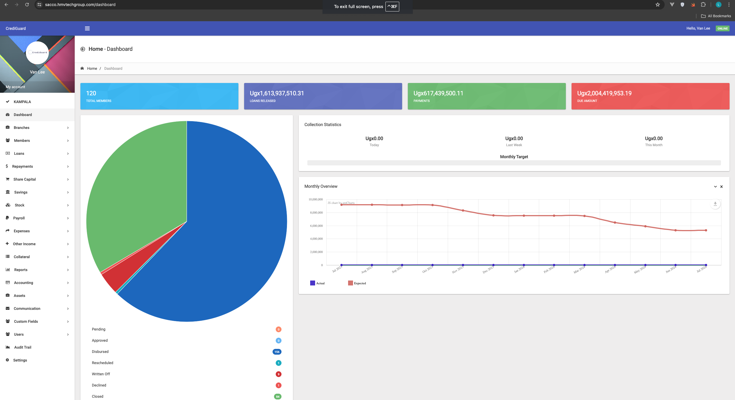Click the Stock cubes icon

[x=8, y=205]
